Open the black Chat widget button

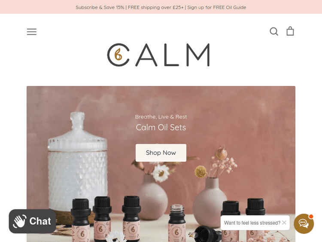coord(32,221)
